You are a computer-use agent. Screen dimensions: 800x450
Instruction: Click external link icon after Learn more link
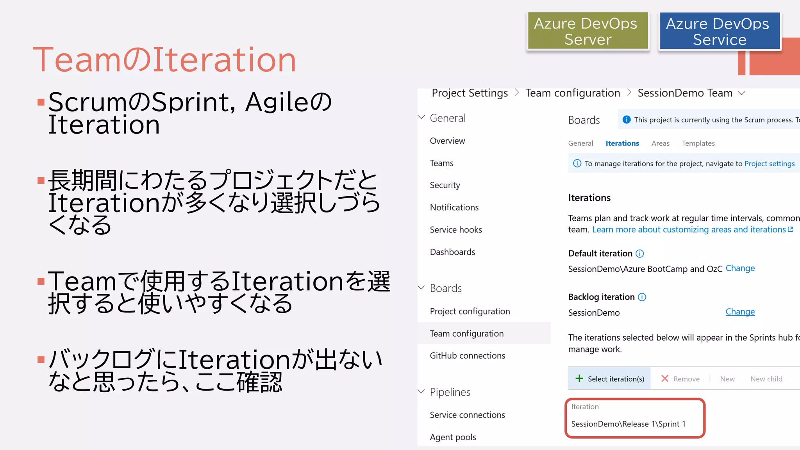(x=791, y=230)
